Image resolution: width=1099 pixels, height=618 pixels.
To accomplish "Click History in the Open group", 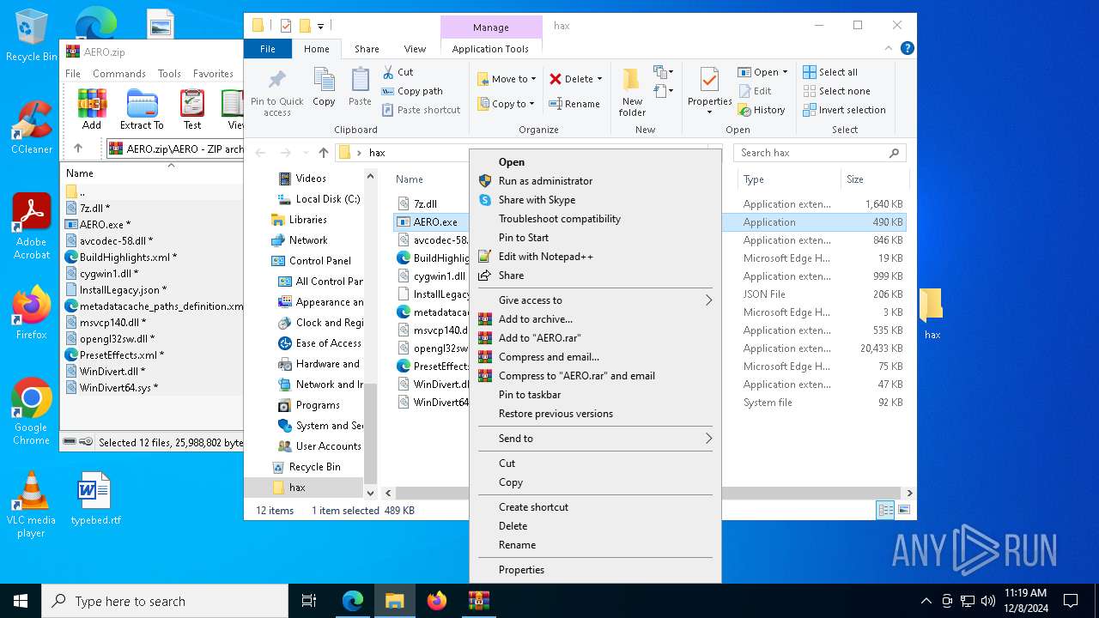I will click(x=762, y=110).
